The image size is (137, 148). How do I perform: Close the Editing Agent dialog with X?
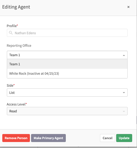[x=128, y=7]
